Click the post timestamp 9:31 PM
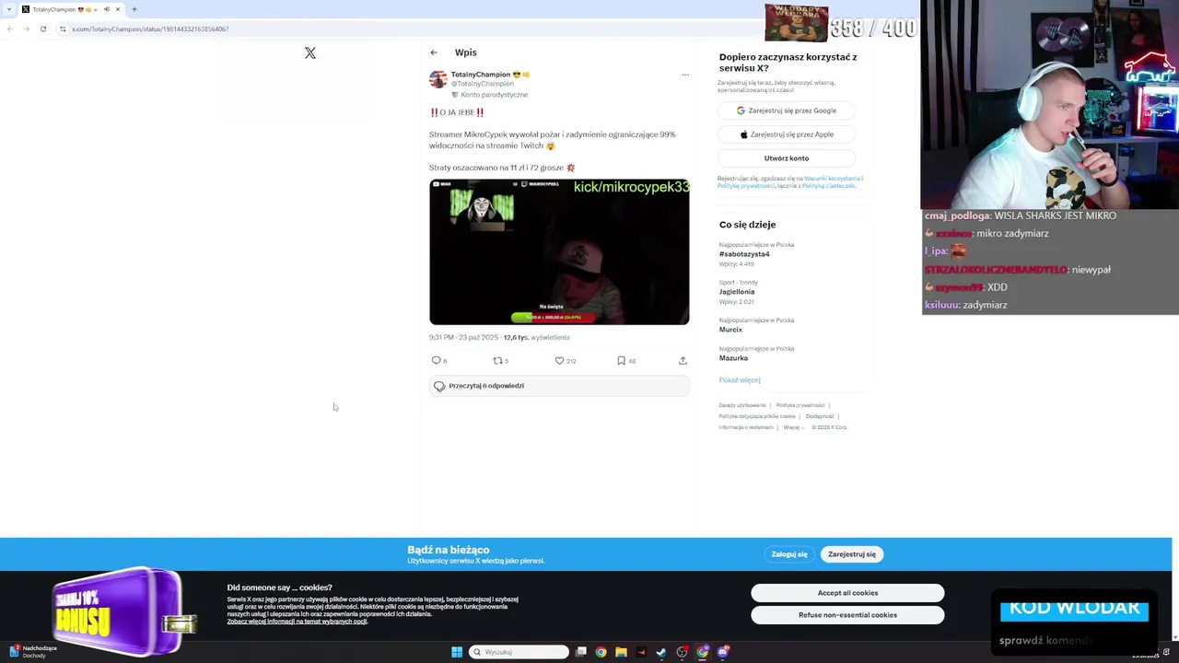 [x=463, y=338]
